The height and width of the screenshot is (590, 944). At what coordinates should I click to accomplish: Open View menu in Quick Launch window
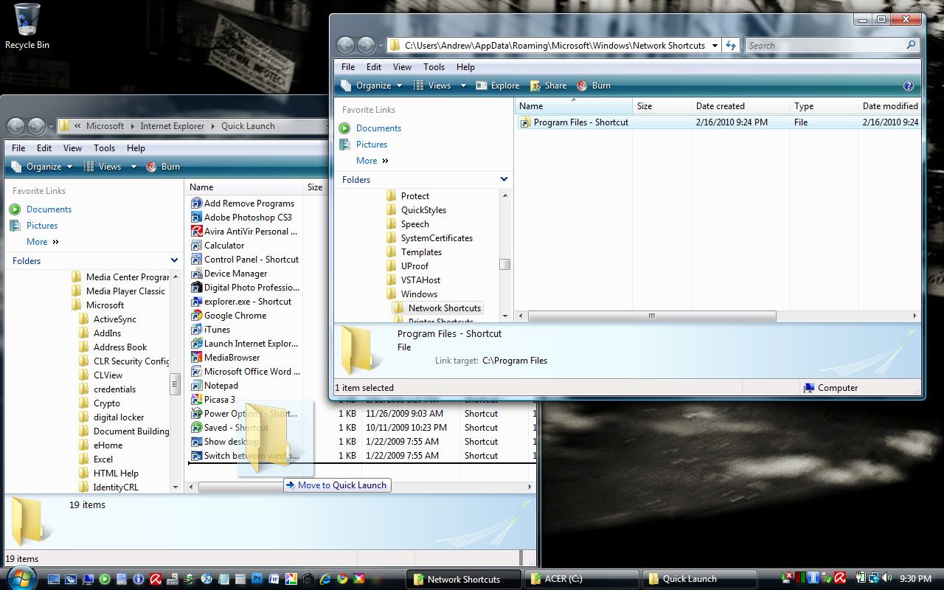point(72,148)
